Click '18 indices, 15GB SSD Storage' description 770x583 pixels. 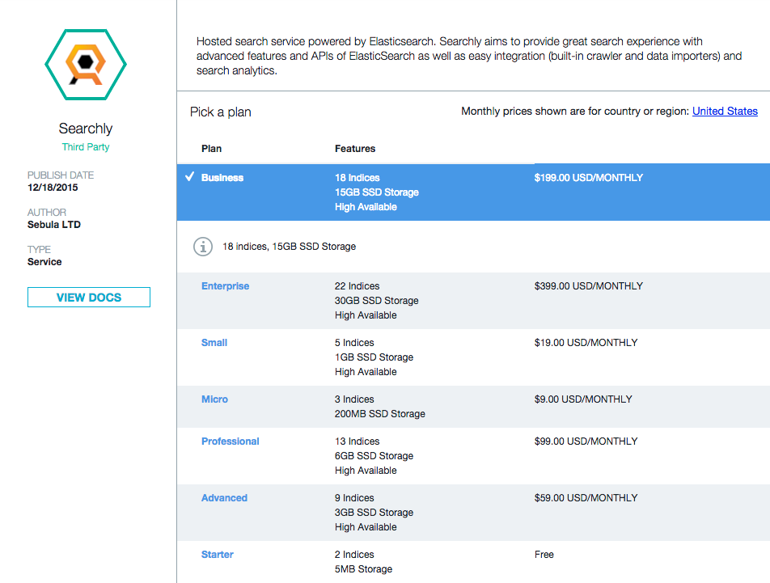click(x=290, y=247)
